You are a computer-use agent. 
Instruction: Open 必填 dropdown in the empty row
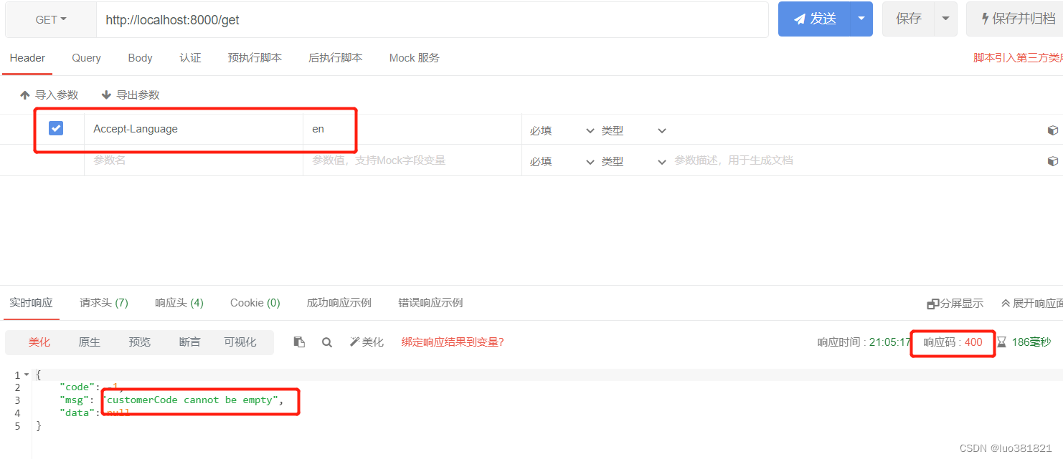coord(562,162)
